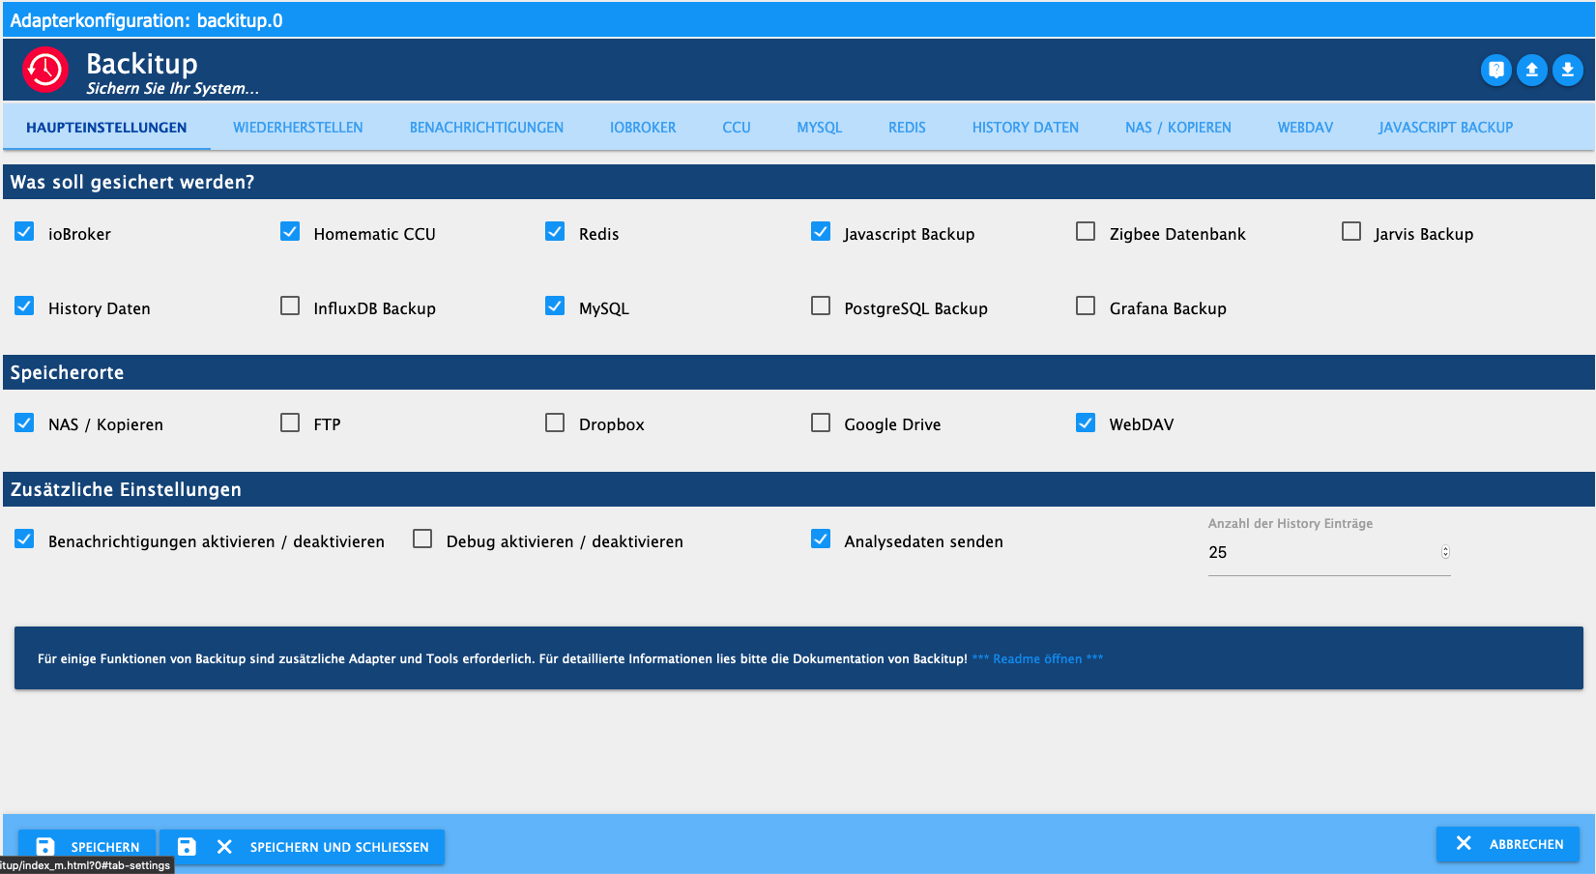
Task: Select the Haupteinstellungen tab
Action: tap(106, 128)
